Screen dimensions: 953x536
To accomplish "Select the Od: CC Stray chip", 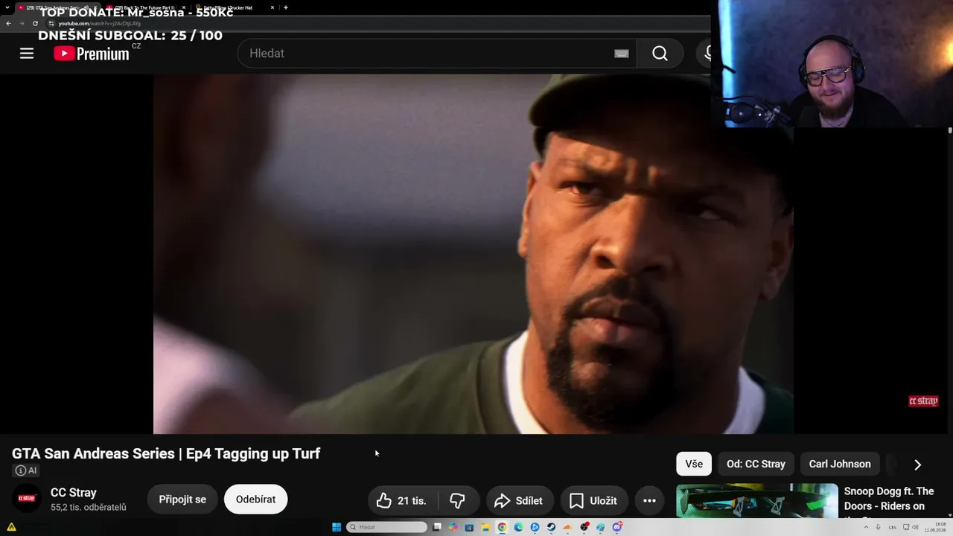I will tap(756, 464).
